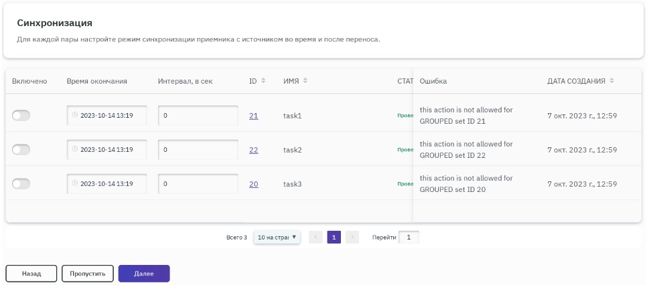The image size is (649, 285).
Task: Enable the sync toggle for task3
Action: [x=21, y=183]
